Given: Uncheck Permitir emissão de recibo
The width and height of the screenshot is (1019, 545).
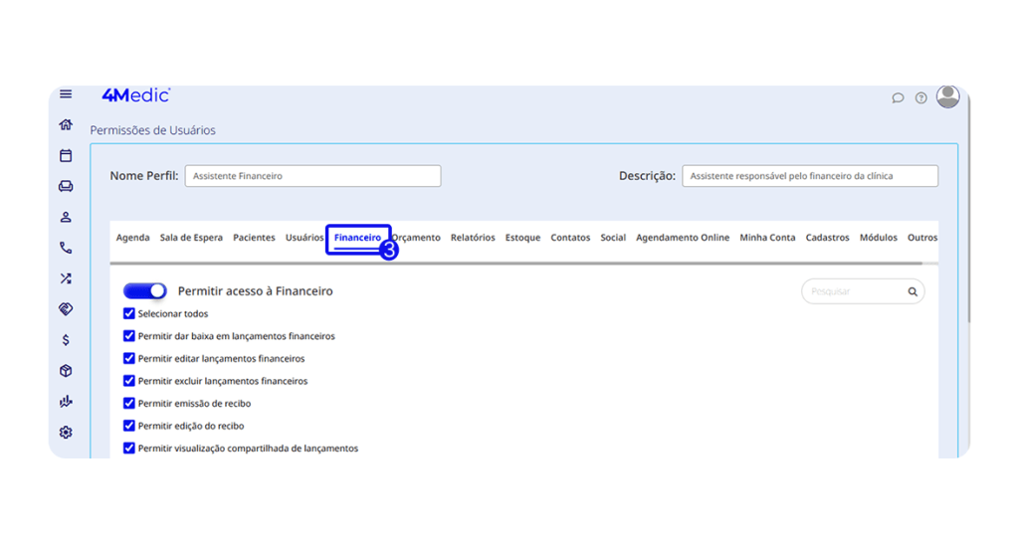Looking at the screenshot, I should point(129,404).
